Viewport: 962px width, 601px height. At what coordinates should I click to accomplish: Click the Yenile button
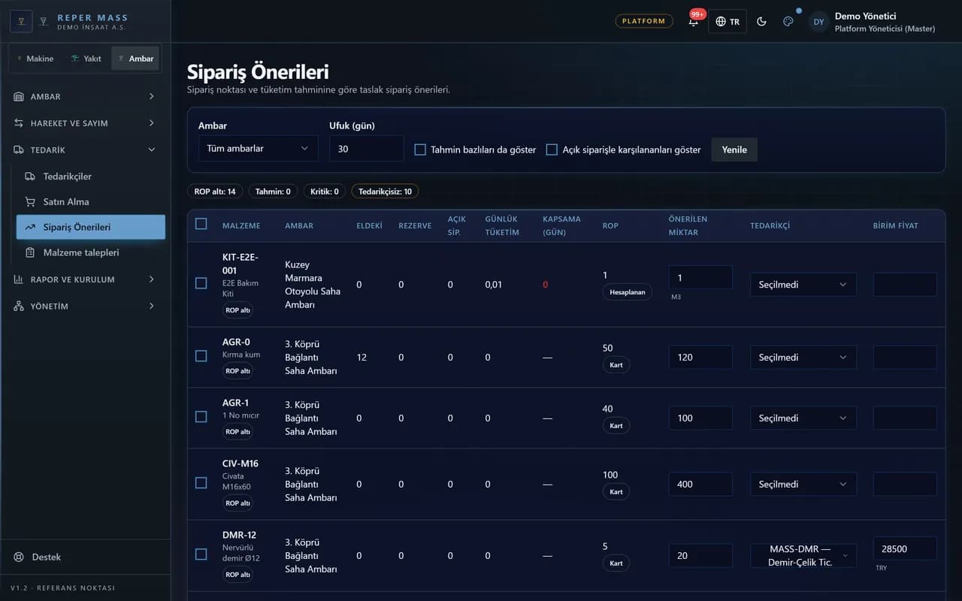(x=734, y=149)
